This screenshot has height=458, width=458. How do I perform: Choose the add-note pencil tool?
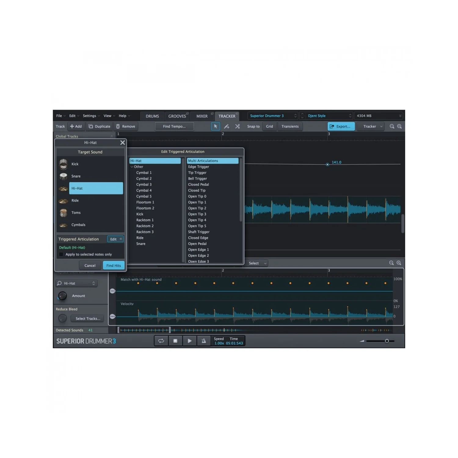[227, 126]
